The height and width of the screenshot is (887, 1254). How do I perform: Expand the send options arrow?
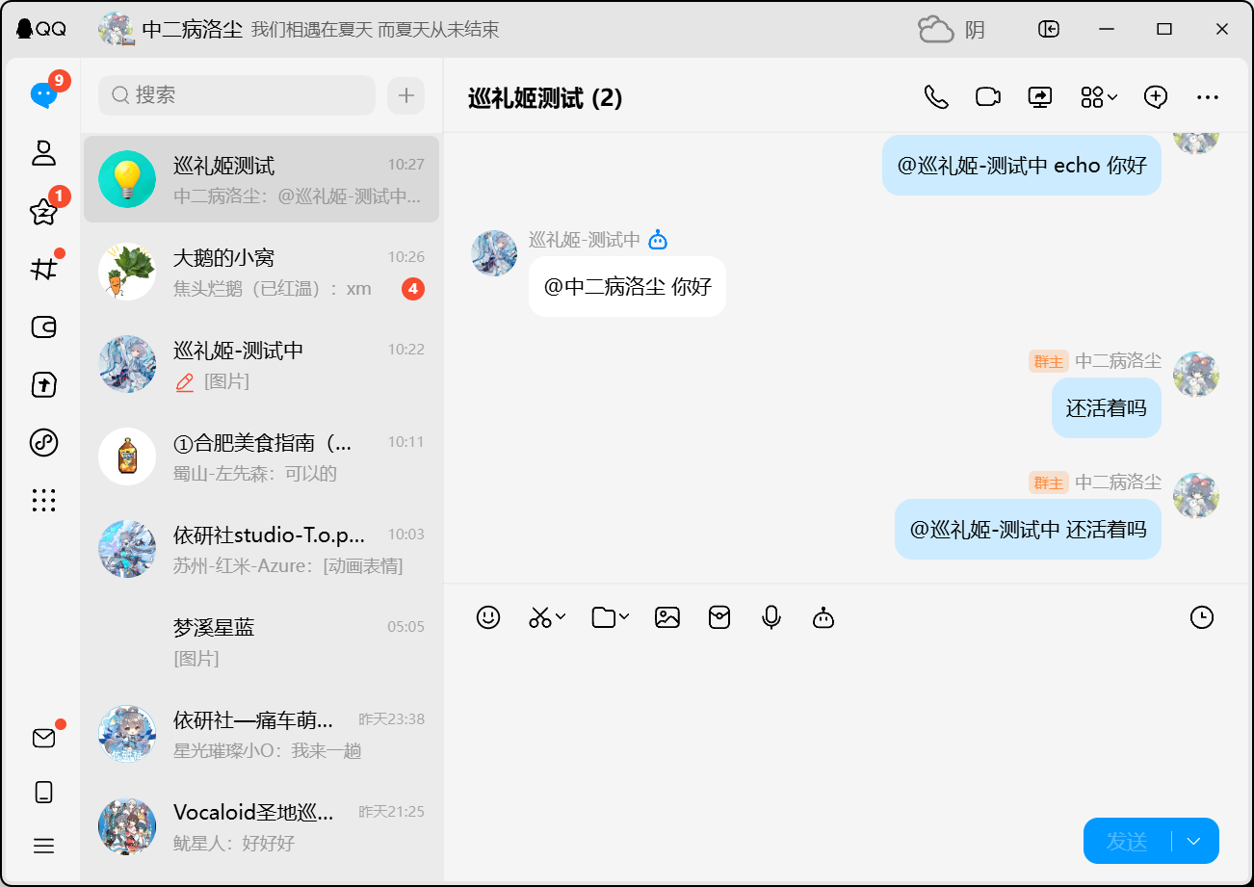tap(1194, 841)
